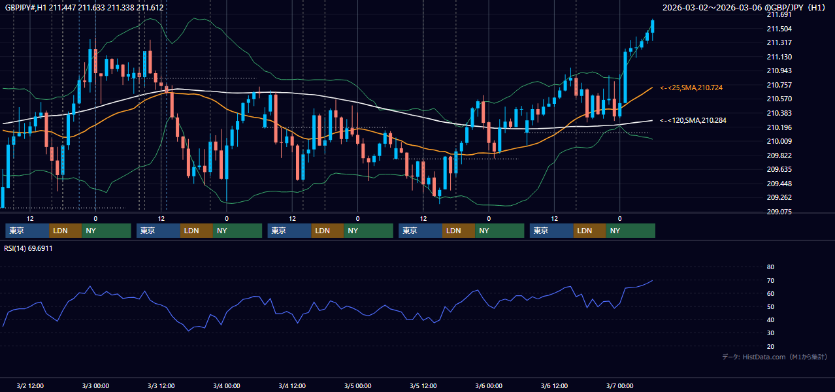Click the 3/4 00:00 time axis label
835x392 pixels.
pos(226,386)
